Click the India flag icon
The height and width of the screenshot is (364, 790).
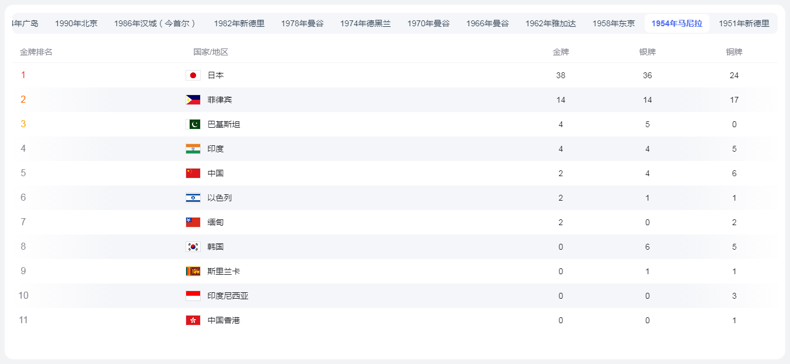[193, 149]
